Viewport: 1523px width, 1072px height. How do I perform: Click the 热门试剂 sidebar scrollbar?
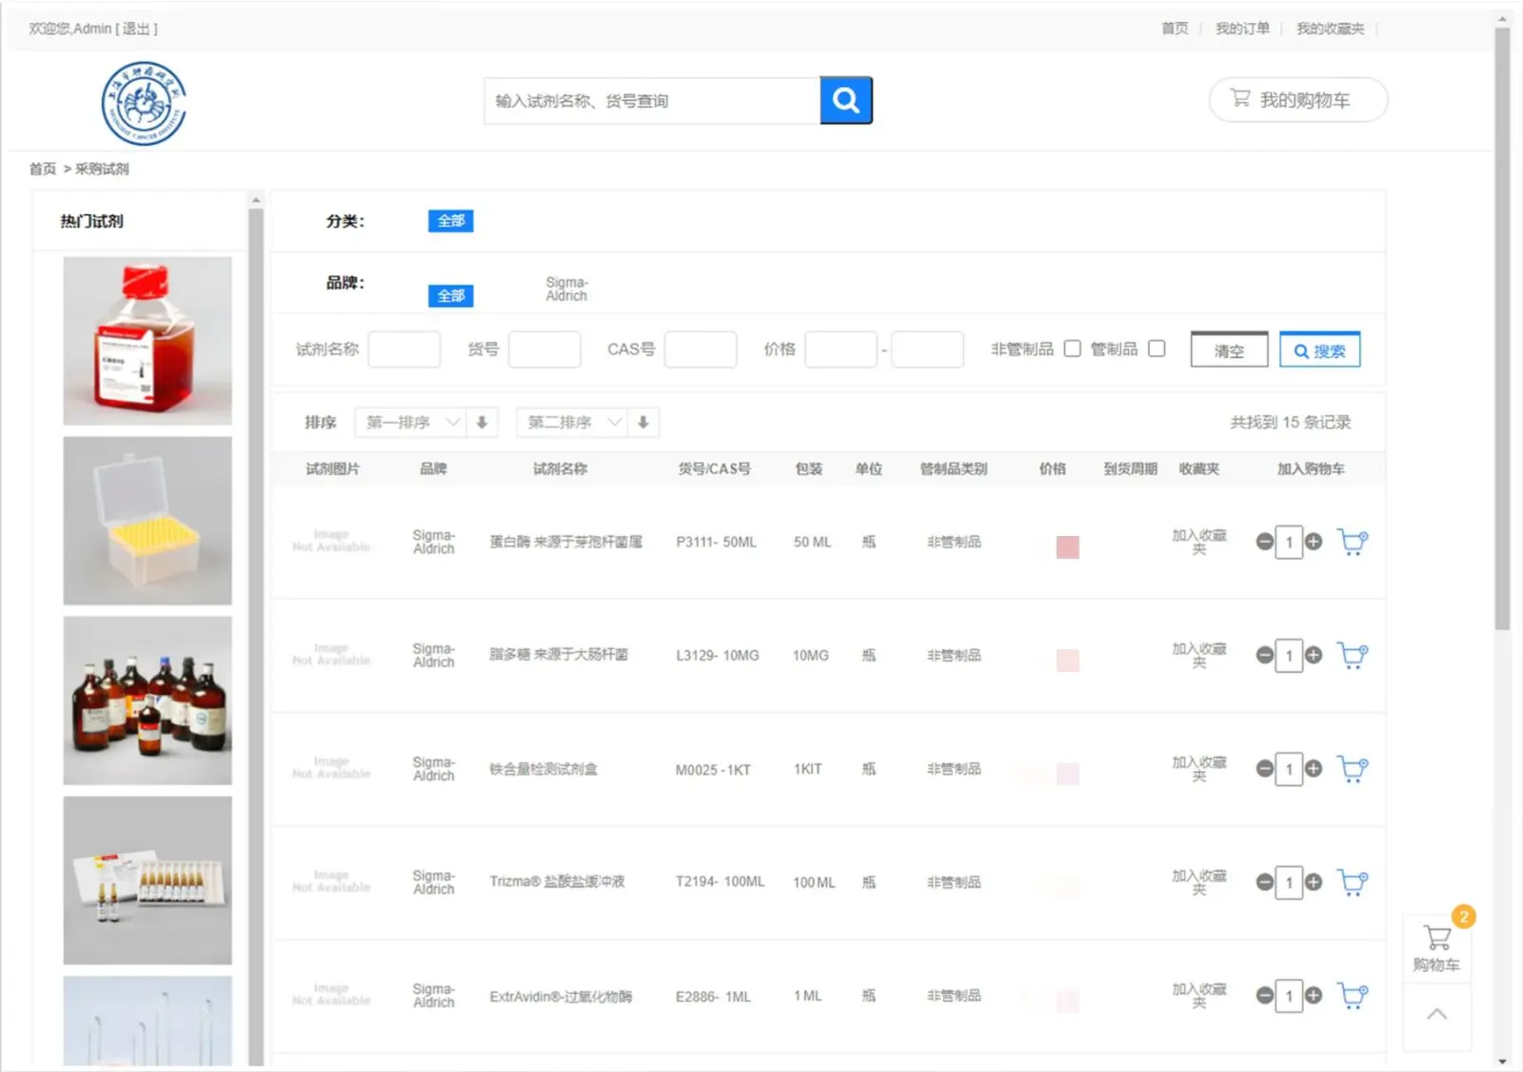pyautogui.click(x=255, y=636)
